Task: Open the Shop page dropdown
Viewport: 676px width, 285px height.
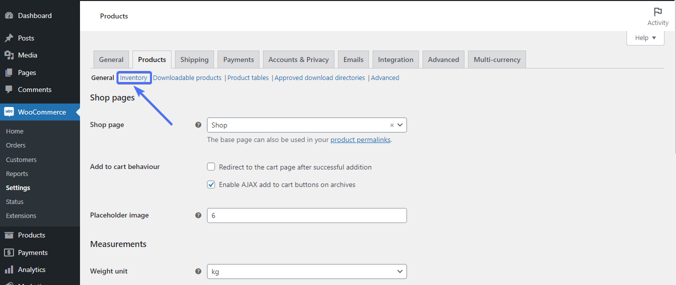Action: click(300, 125)
